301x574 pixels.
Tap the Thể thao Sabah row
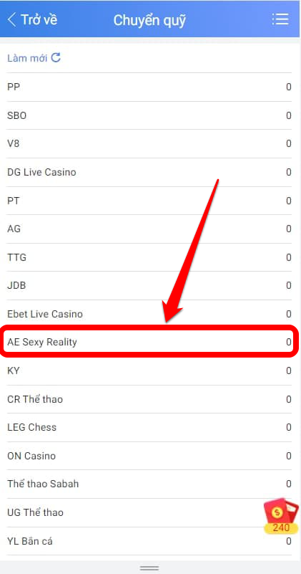(149, 484)
